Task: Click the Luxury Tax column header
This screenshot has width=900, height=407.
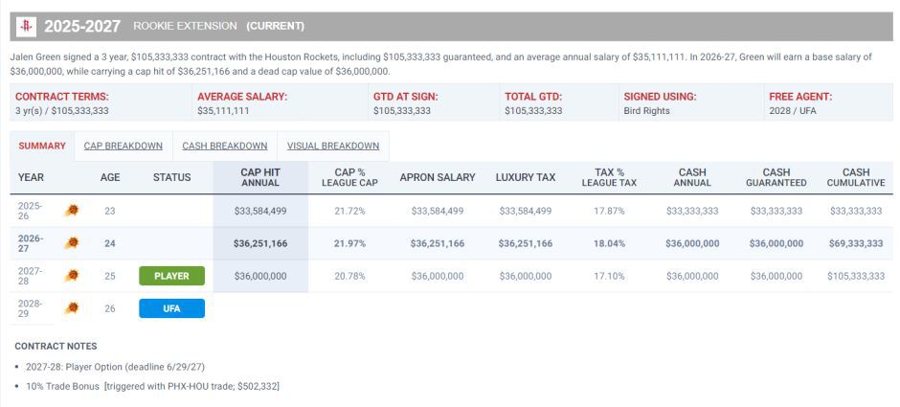Action: [x=526, y=177]
